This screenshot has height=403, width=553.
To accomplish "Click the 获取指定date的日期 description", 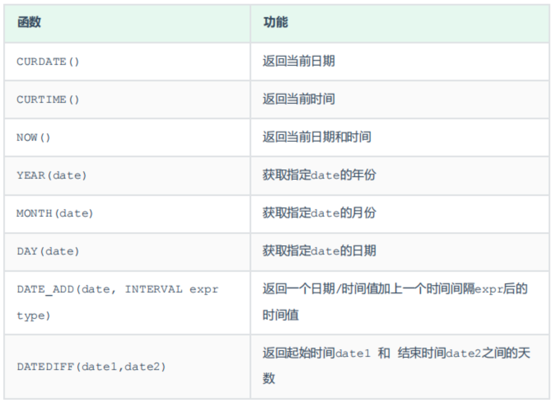I will (319, 251).
